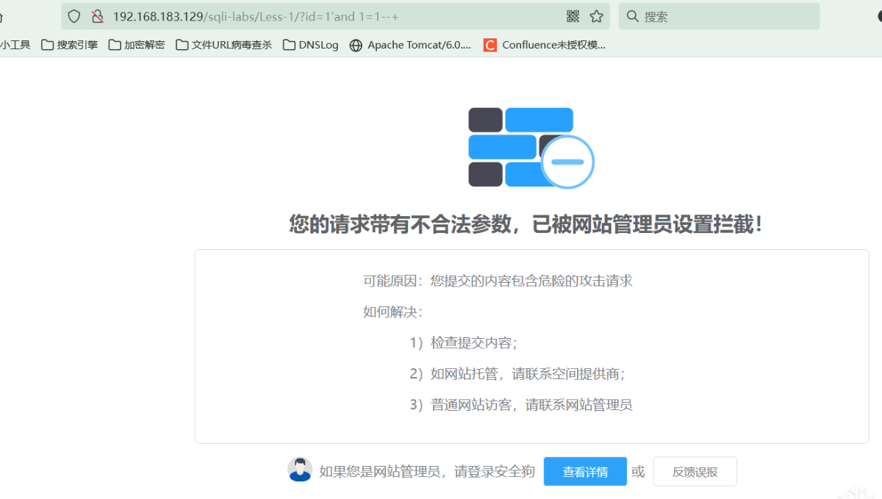The width and height of the screenshot is (882, 499).
Task: Click the shield tracking protection icon
Action: pos(73,16)
